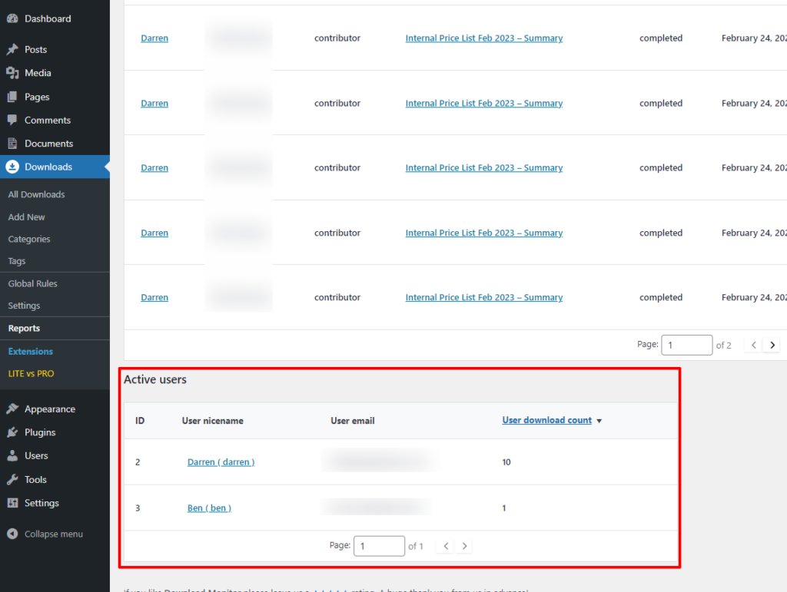787x592 pixels.
Task: Go to previous page of download logs
Action: (x=753, y=345)
